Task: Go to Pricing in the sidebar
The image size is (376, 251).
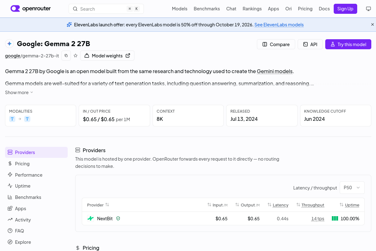Action: pos(36,163)
